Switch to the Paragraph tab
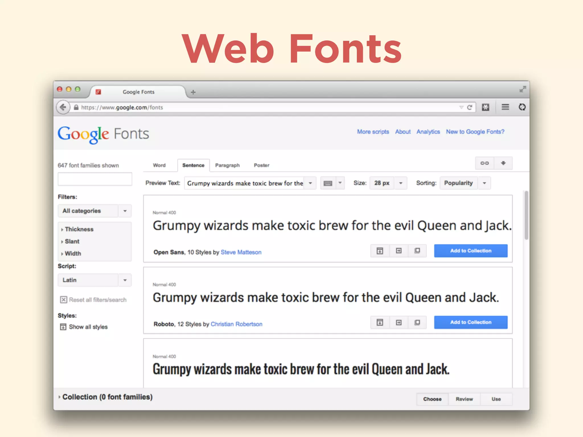This screenshot has width=583, height=437. pyautogui.click(x=227, y=165)
